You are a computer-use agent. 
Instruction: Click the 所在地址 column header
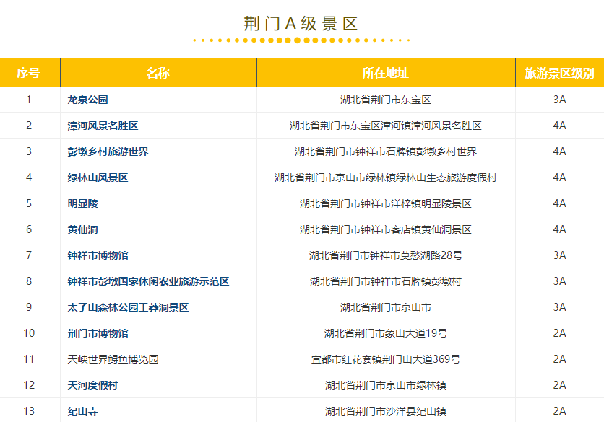pos(386,73)
